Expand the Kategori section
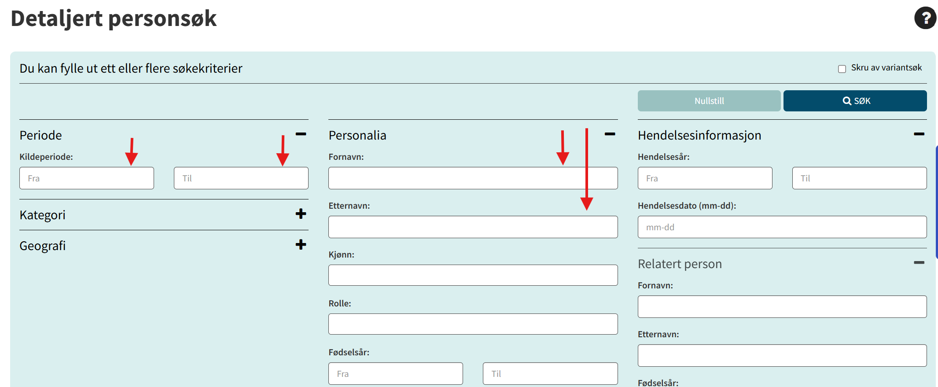This screenshot has width=938, height=387. [301, 214]
